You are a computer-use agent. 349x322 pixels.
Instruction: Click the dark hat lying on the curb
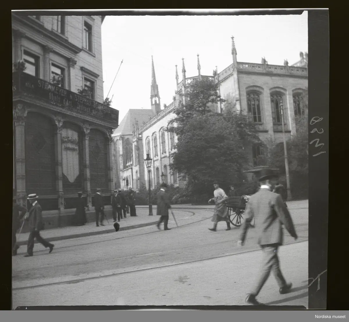117,226
